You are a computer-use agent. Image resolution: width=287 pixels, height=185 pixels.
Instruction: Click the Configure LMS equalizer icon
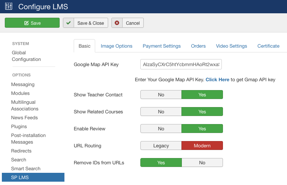click(9, 7)
